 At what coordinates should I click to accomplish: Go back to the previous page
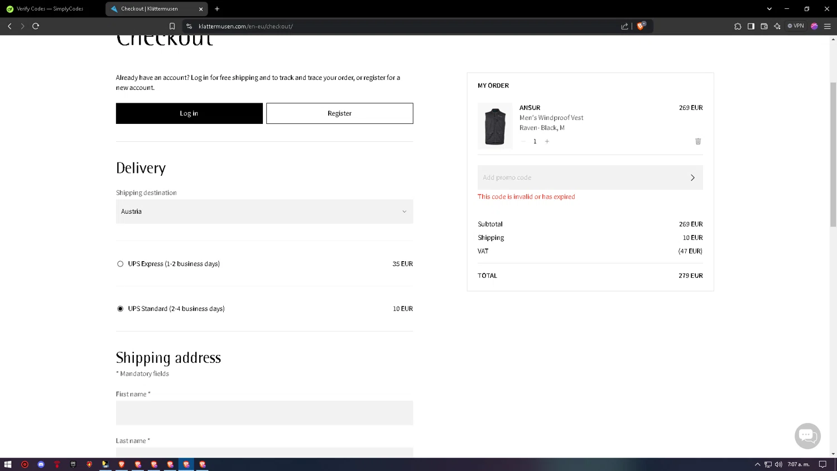(9, 26)
